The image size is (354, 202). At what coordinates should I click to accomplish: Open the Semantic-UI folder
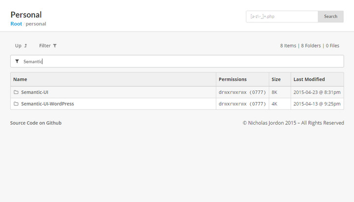coord(35,92)
